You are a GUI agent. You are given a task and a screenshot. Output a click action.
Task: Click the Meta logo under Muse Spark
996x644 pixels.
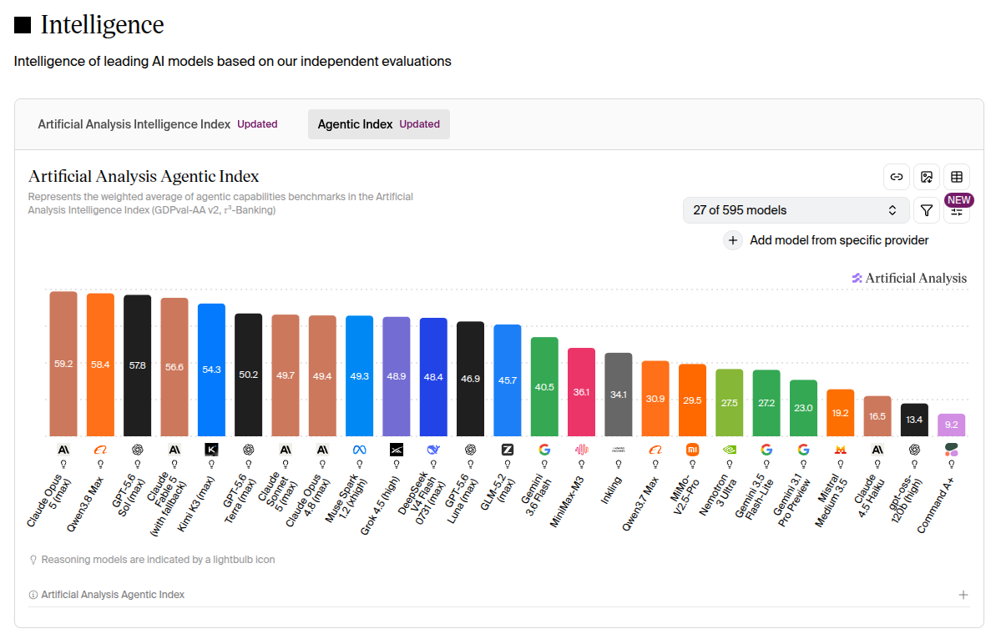[x=360, y=450]
